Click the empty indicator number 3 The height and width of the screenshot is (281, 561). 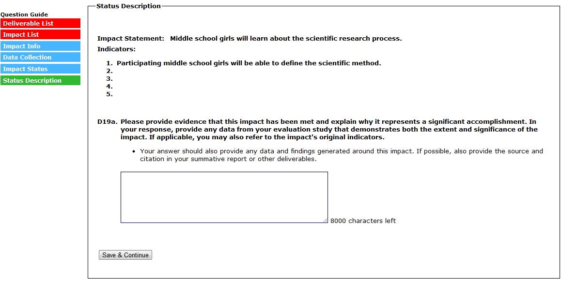click(x=109, y=79)
